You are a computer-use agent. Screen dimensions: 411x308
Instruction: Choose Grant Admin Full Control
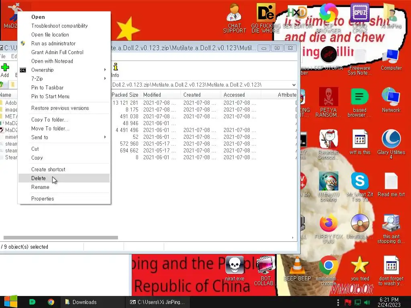64,52
